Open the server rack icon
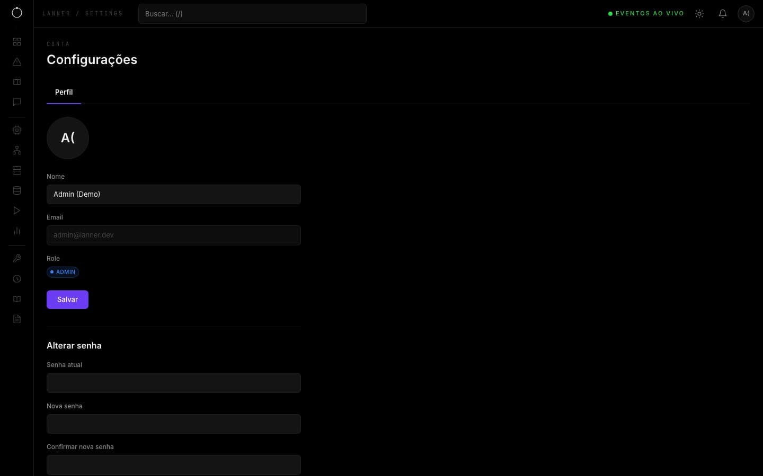 click(x=17, y=170)
